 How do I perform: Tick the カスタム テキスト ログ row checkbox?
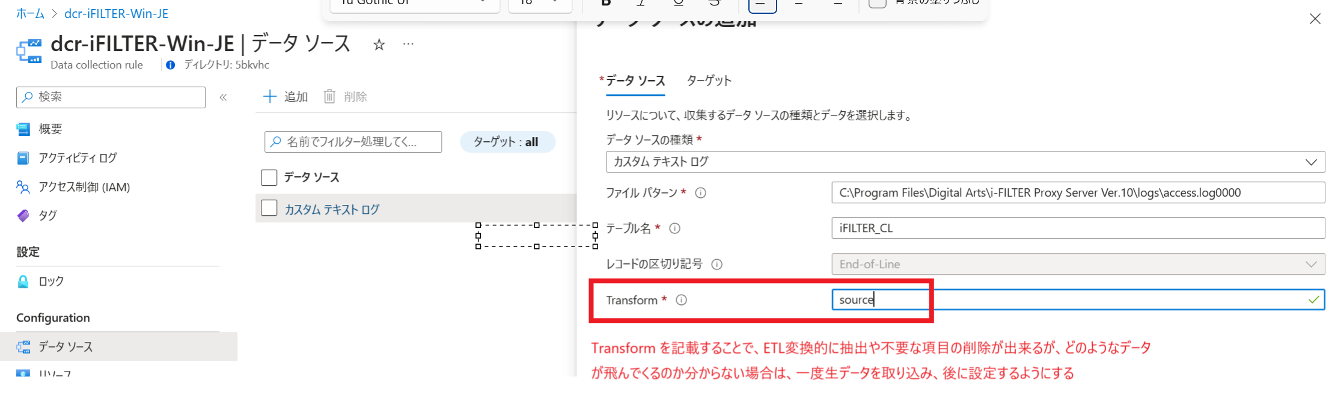click(x=269, y=209)
